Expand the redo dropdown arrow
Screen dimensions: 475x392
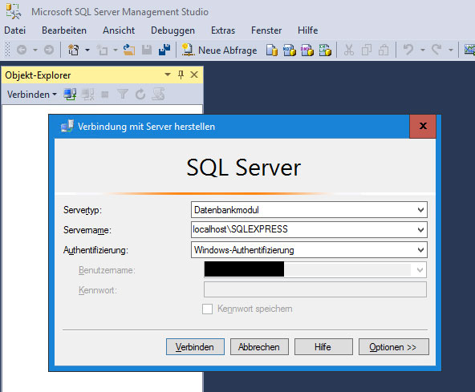click(x=451, y=50)
